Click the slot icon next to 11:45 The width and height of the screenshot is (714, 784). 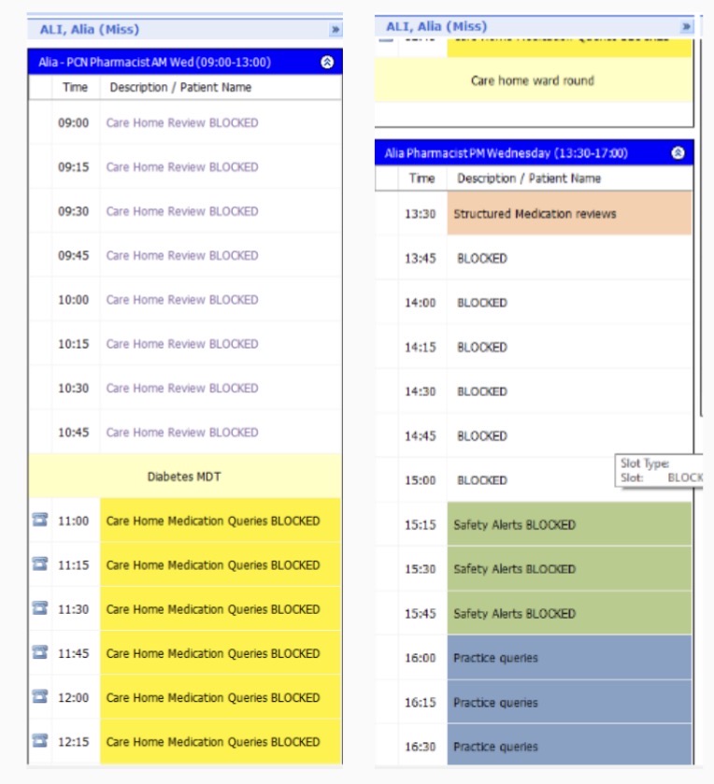pos(39,652)
